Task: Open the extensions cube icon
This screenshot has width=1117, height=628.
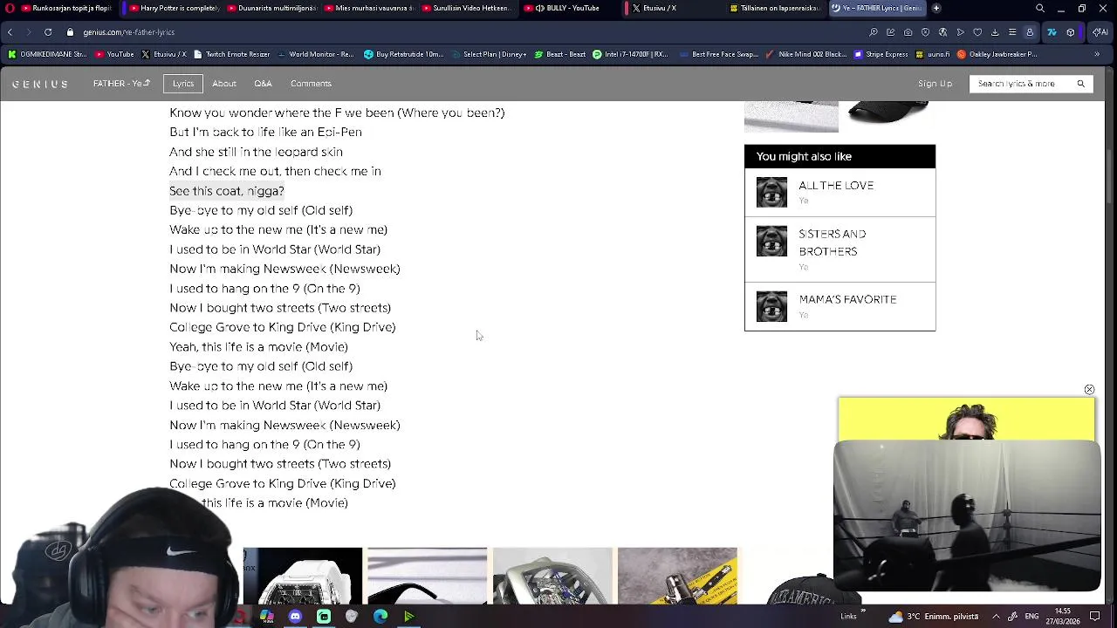Action: [1071, 32]
